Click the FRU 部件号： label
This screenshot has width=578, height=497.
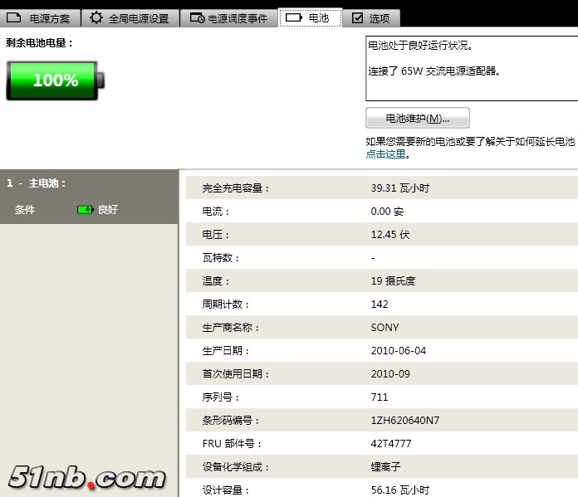click(232, 444)
